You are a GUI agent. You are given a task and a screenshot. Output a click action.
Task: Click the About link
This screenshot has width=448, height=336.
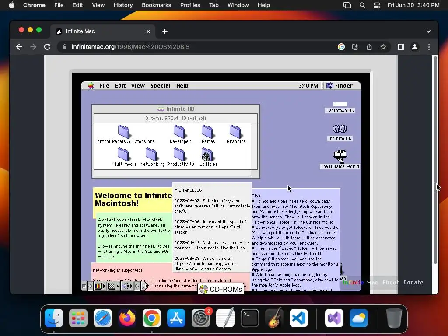[x=390, y=282]
